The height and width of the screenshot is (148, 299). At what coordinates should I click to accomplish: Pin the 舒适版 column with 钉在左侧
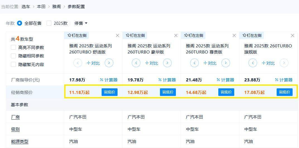(77, 35)
